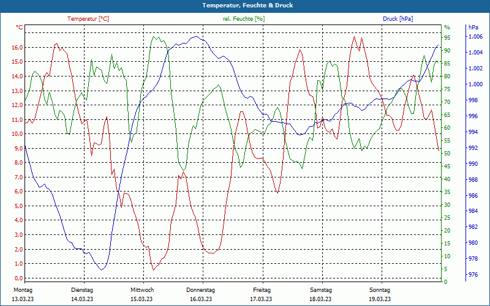The width and height of the screenshot is (490, 306).
Task: Click the 'Sonntag' day label
Action: click(x=380, y=290)
